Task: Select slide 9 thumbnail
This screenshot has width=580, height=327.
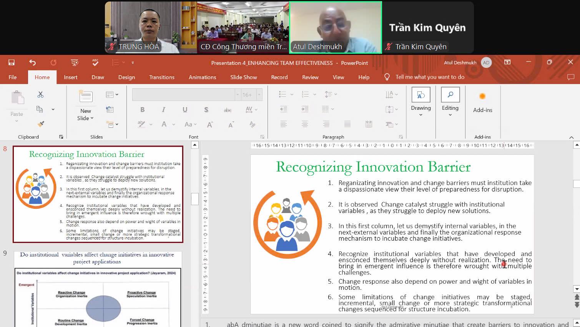Action: (x=98, y=289)
